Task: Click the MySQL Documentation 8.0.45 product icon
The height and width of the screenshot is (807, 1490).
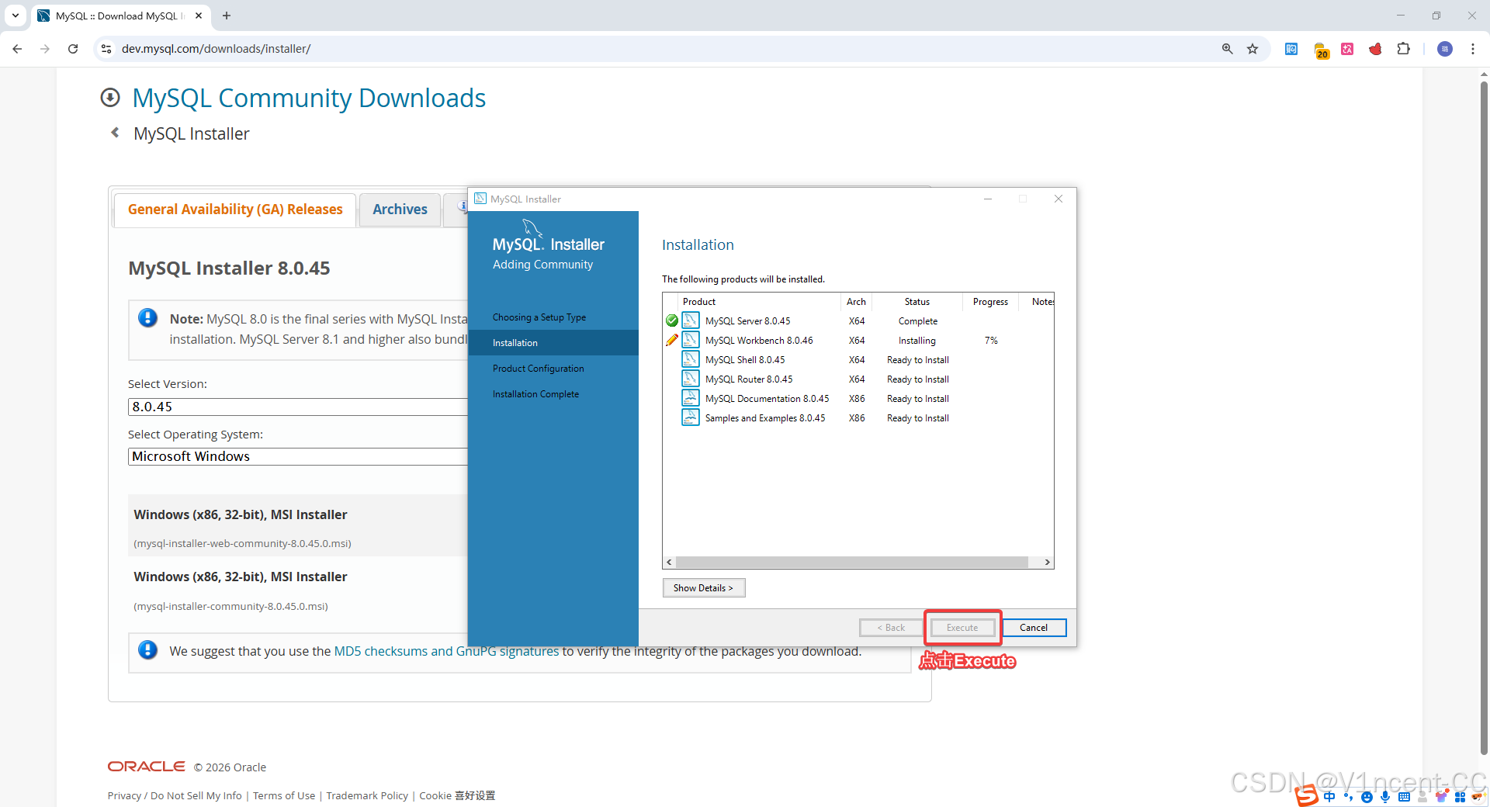Action: tap(691, 398)
